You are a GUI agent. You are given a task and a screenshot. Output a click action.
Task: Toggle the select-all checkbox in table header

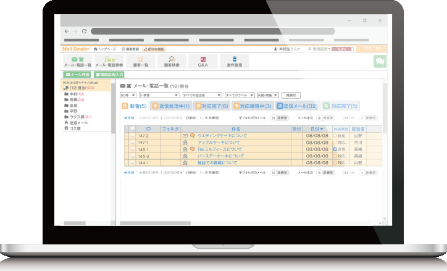pyautogui.click(x=132, y=128)
